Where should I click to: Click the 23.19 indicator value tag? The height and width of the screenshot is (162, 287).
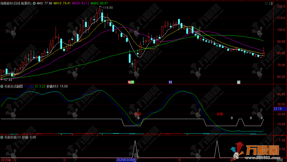click(277, 109)
